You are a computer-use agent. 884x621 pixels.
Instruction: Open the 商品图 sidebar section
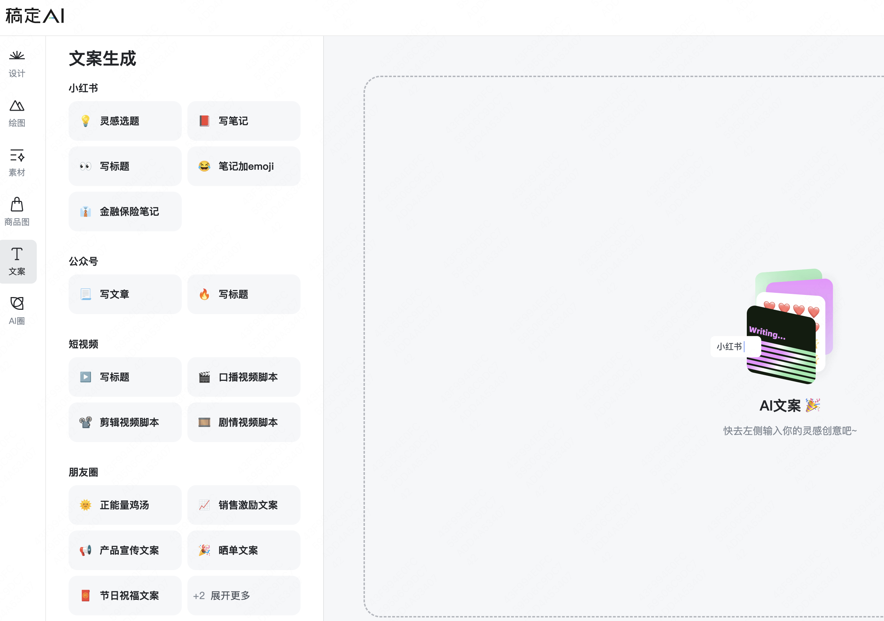point(17,212)
